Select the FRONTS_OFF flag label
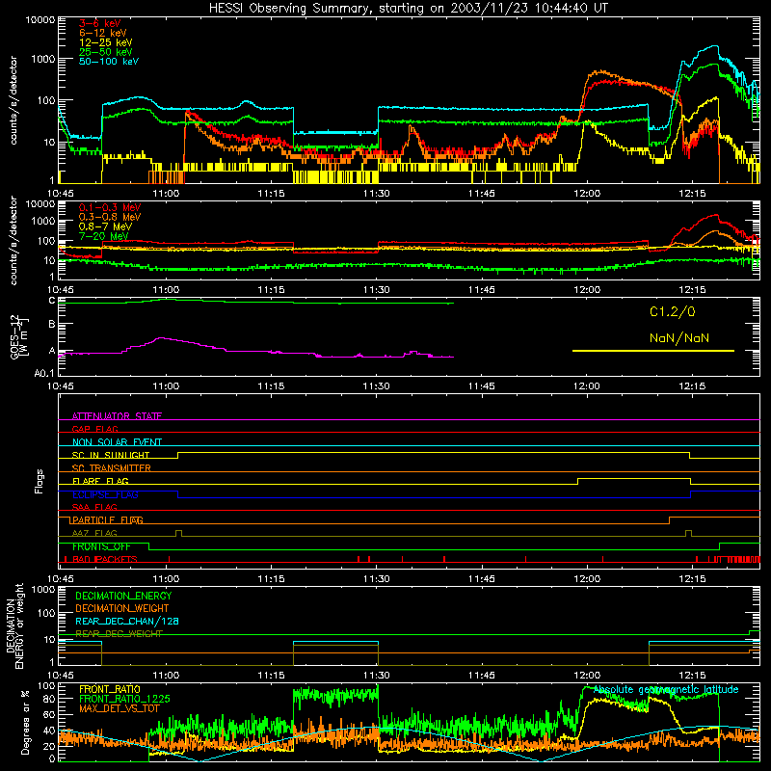Screen dimensions: 771x771 101,546
